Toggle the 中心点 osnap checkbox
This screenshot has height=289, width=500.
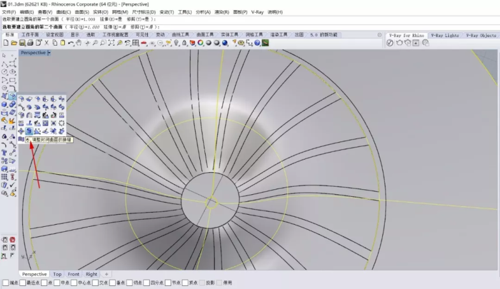coord(74,283)
